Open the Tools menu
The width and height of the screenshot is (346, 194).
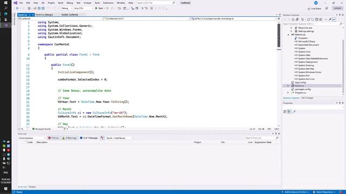tap(97, 3)
